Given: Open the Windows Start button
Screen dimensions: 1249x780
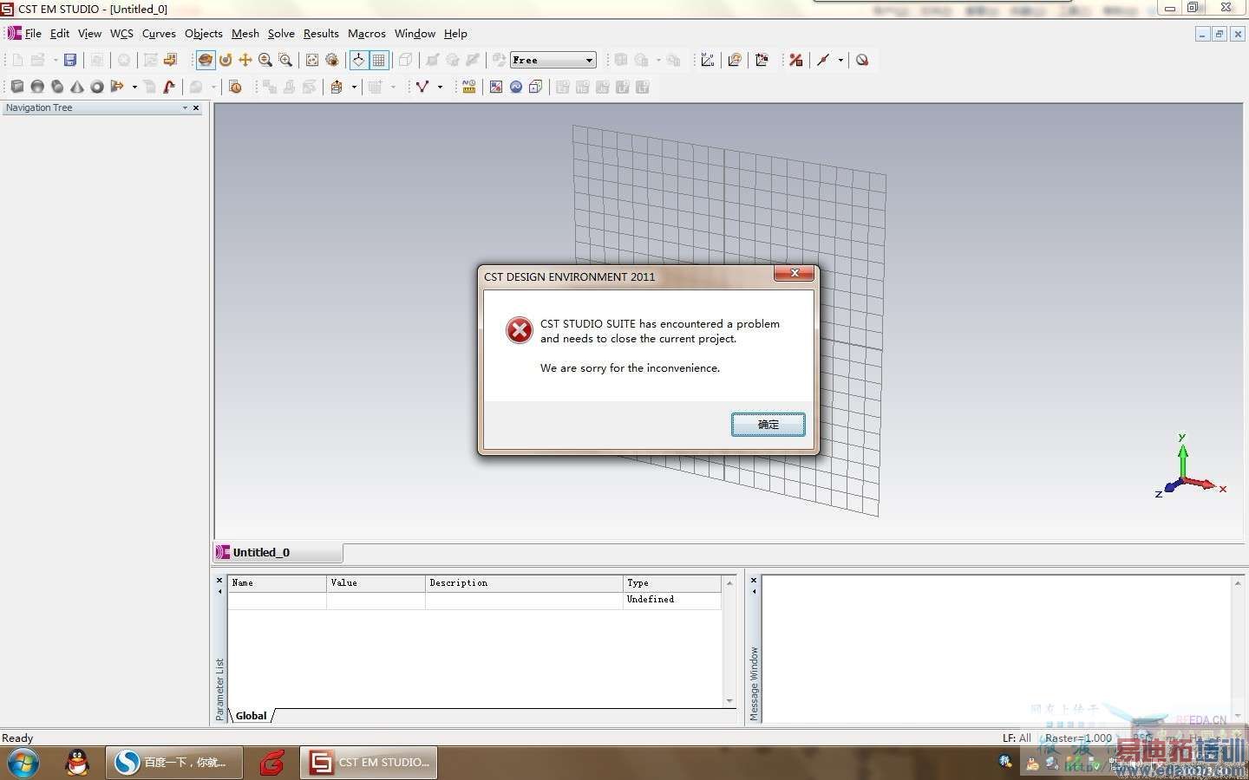Looking at the screenshot, I should [23, 763].
